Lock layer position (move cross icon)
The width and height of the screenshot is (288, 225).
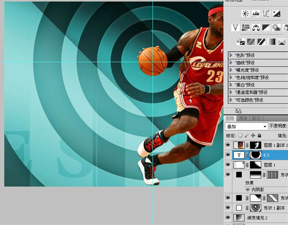pyautogui.click(x=253, y=136)
